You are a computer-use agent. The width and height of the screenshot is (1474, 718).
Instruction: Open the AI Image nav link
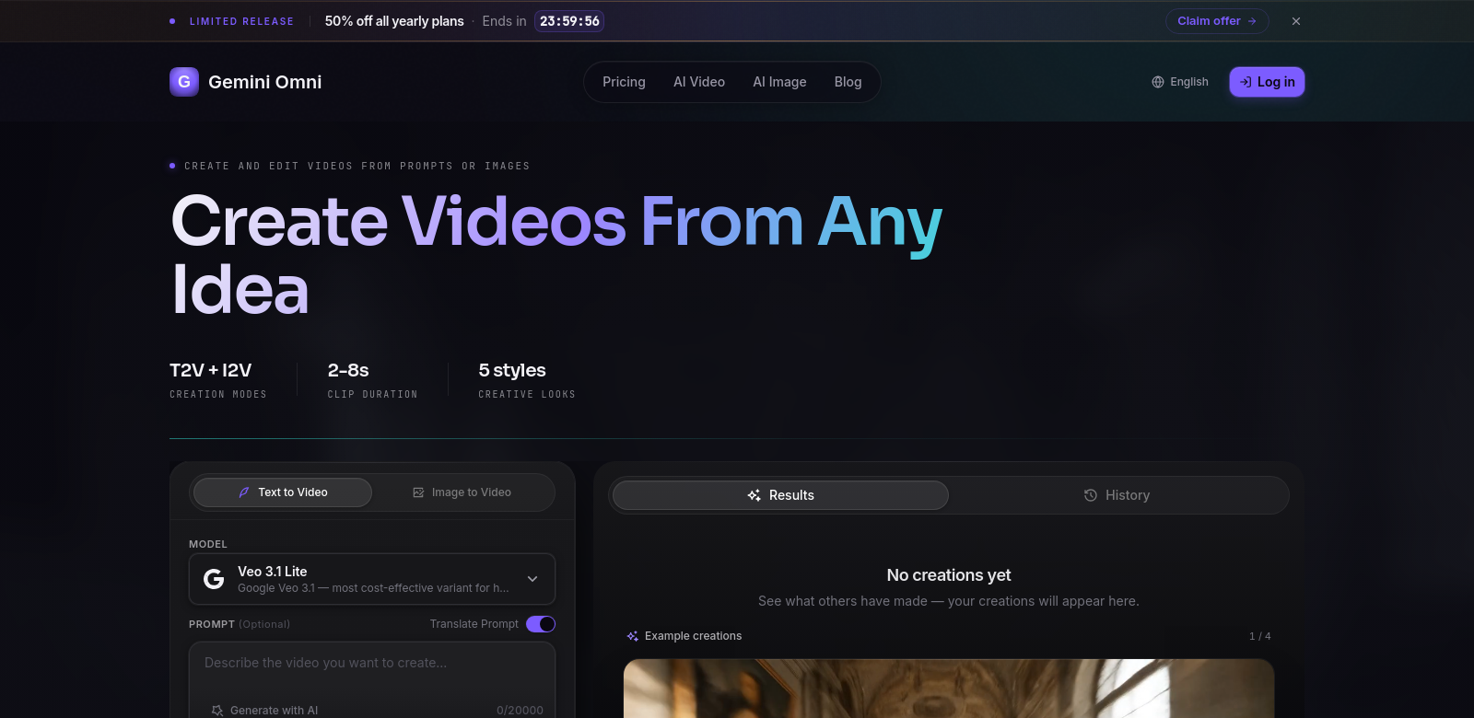tap(779, 82)
